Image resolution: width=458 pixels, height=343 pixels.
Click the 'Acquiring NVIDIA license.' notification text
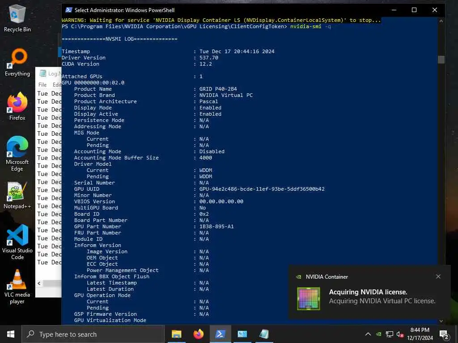click(368, 292)
